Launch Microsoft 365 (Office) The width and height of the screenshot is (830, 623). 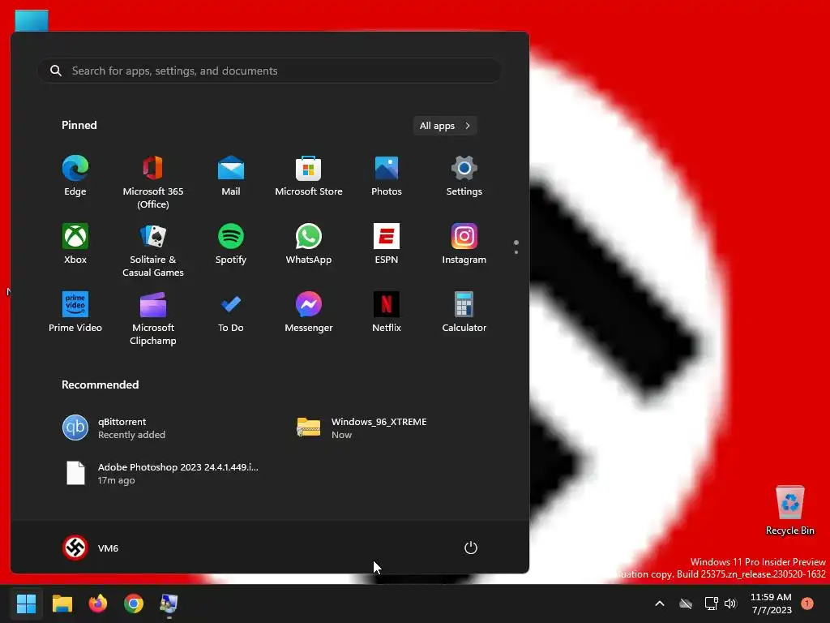(153, 183)
